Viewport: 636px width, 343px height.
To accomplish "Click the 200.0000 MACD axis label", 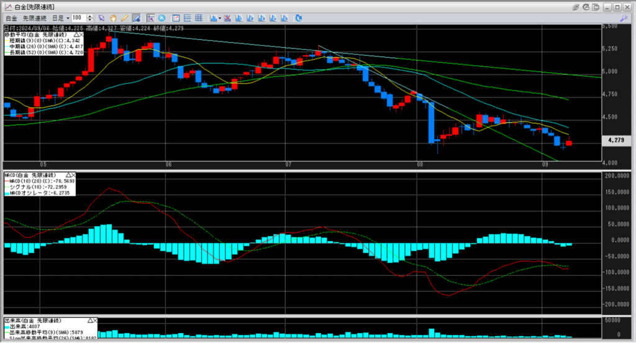I will point(617,176).
